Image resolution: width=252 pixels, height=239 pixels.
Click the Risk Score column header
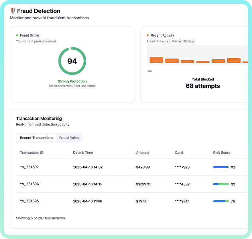222,153
